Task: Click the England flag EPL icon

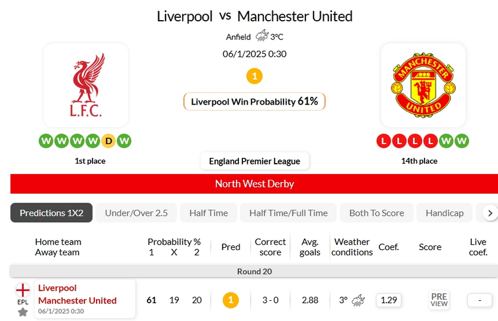Action: point(23,290)
